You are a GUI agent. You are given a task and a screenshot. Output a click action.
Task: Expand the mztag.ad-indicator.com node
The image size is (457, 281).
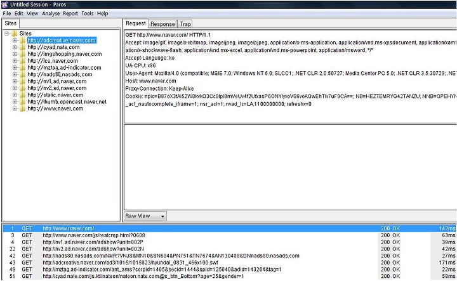tap(15, 68)
